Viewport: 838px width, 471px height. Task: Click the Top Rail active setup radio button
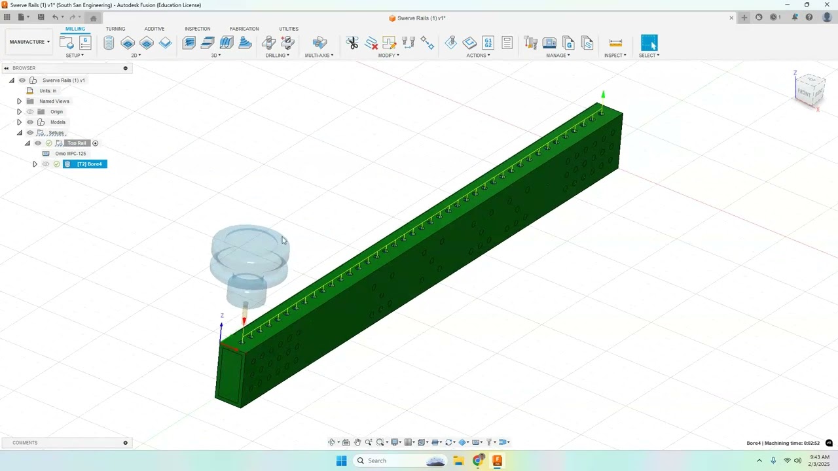click(95, 143)
